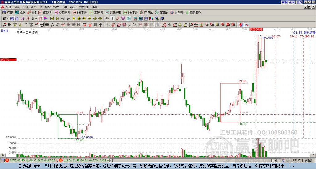The height and width of the screenshot is (169, 316).
Task: Click the 论坛 forum button
Action: click(292, 2)
